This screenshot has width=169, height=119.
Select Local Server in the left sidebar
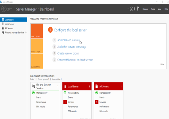tap(10, 24)
